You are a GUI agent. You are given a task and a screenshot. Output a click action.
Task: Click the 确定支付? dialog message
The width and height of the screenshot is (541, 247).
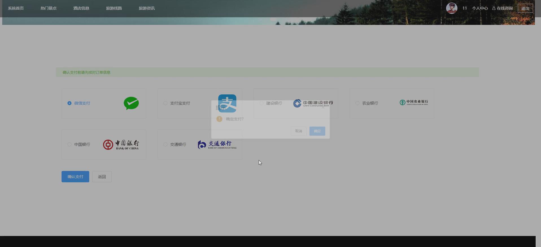point(235,119)
